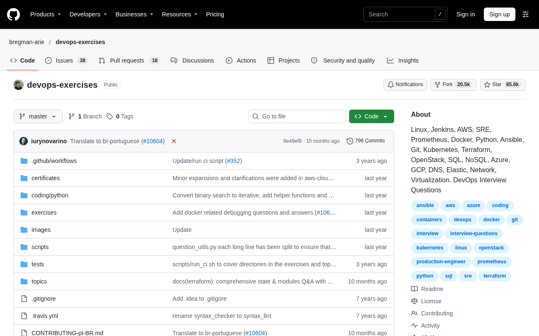Open the Pricing page
Viewport: 539px width, 336px height.
(215, 14)
